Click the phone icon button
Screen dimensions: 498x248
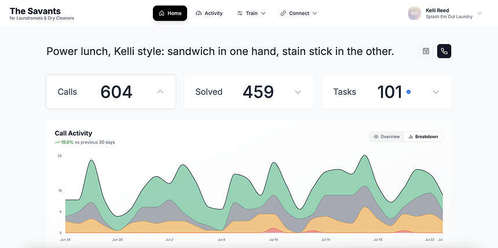444,51
